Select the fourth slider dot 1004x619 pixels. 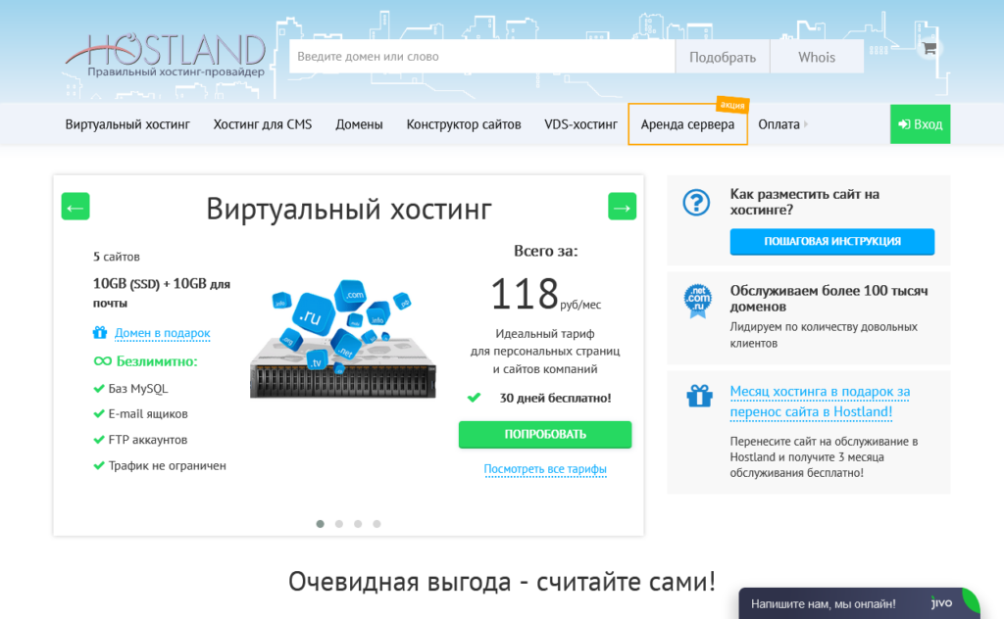pyautogui.click(x=377, y=524)
